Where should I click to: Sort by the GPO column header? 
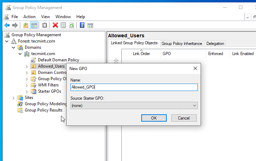183,54
